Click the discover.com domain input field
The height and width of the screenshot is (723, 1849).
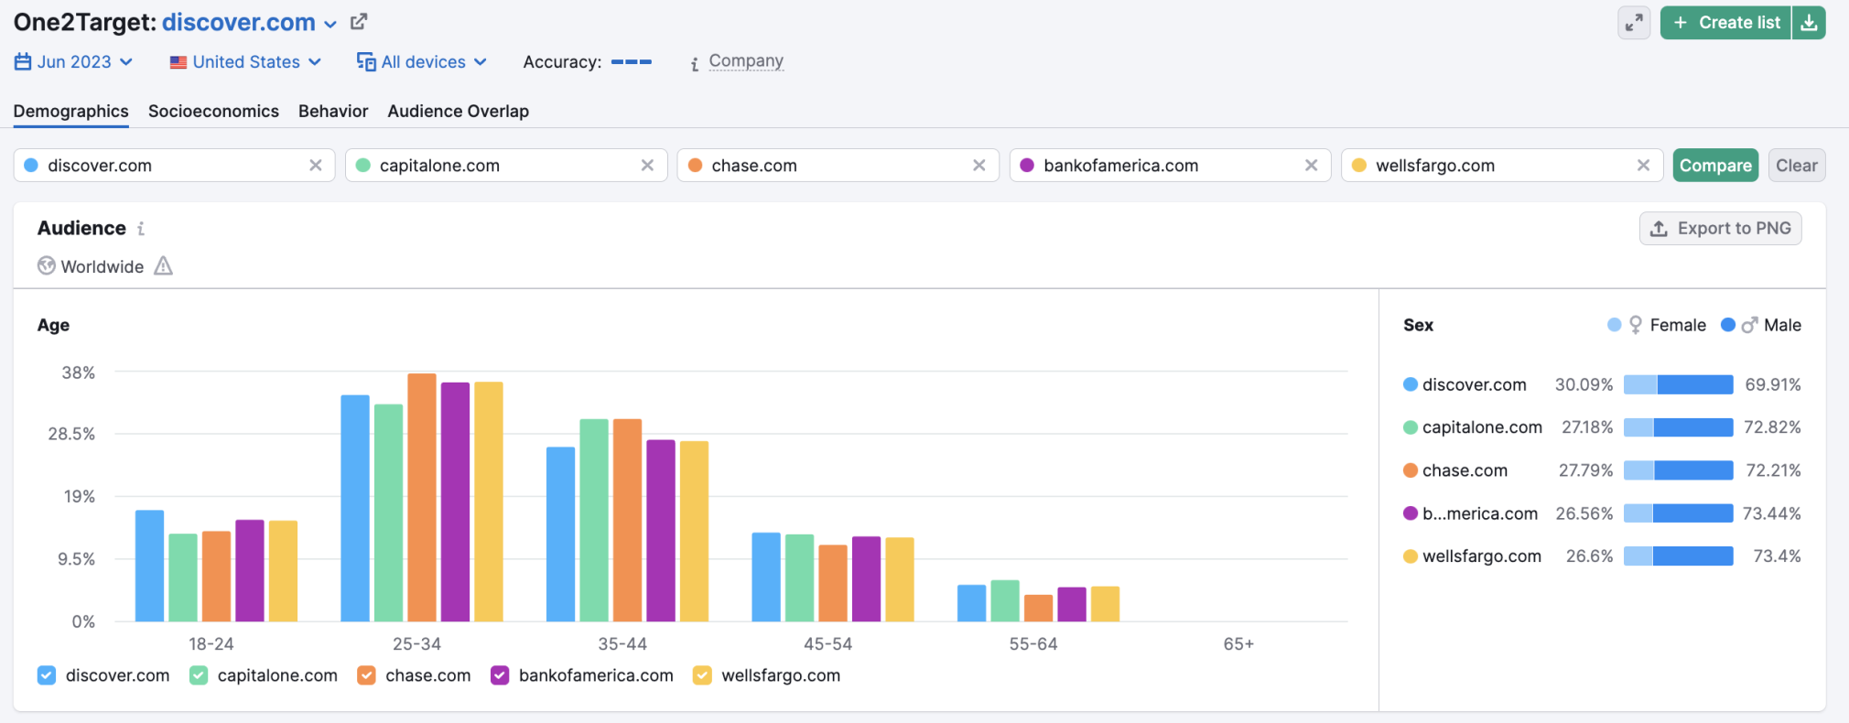click(x=174, y=166)
